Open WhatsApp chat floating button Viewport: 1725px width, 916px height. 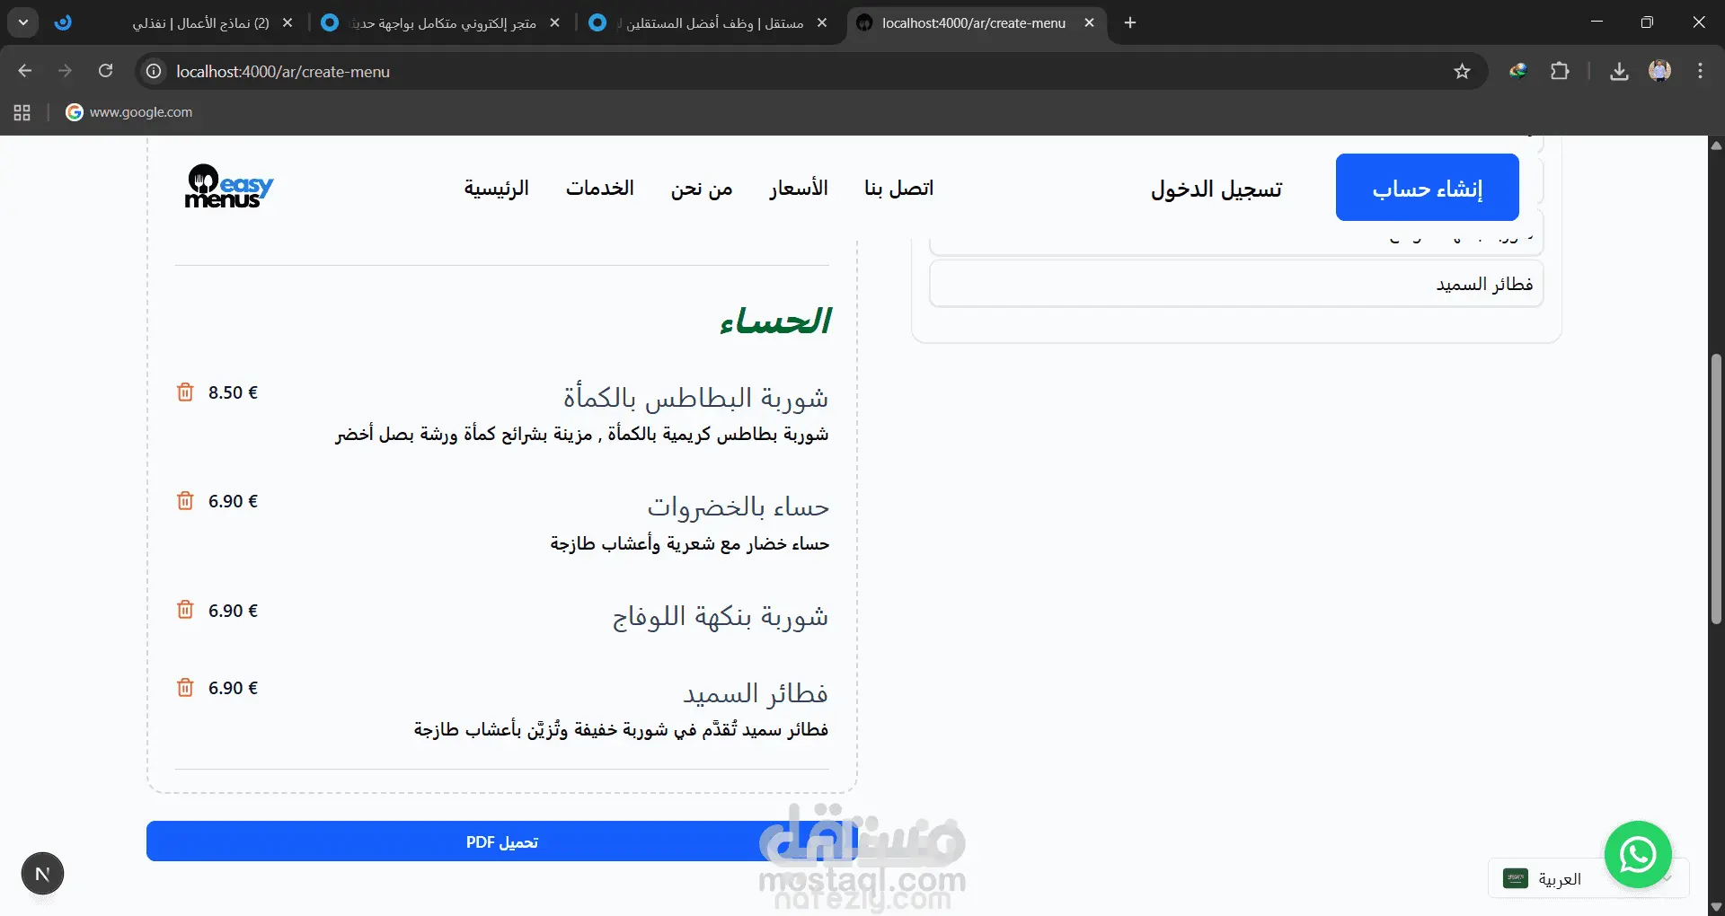click(1638, 854)
